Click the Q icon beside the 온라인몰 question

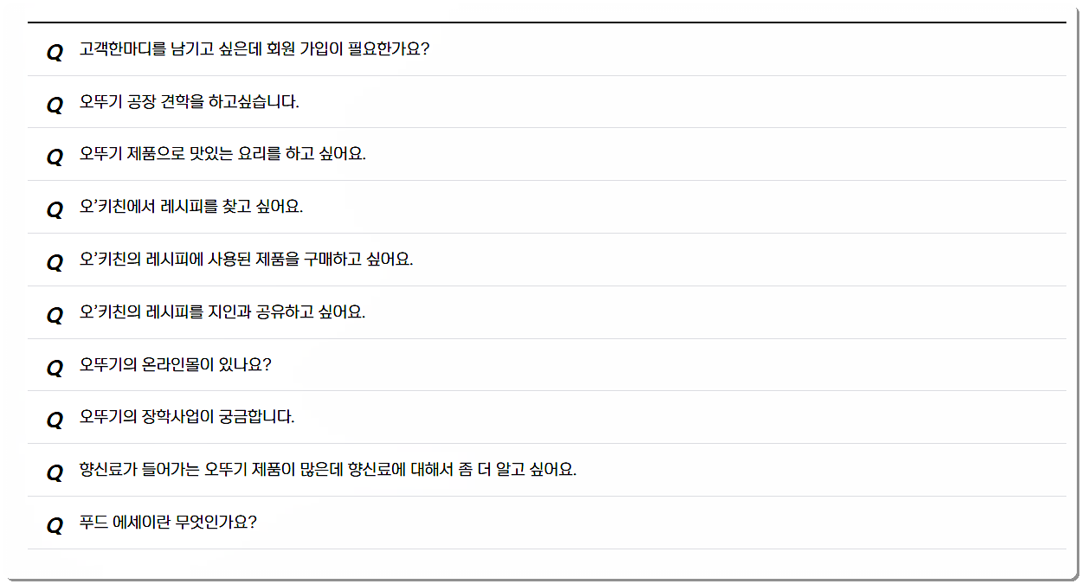pyautogui.click(x=55, y=364)
